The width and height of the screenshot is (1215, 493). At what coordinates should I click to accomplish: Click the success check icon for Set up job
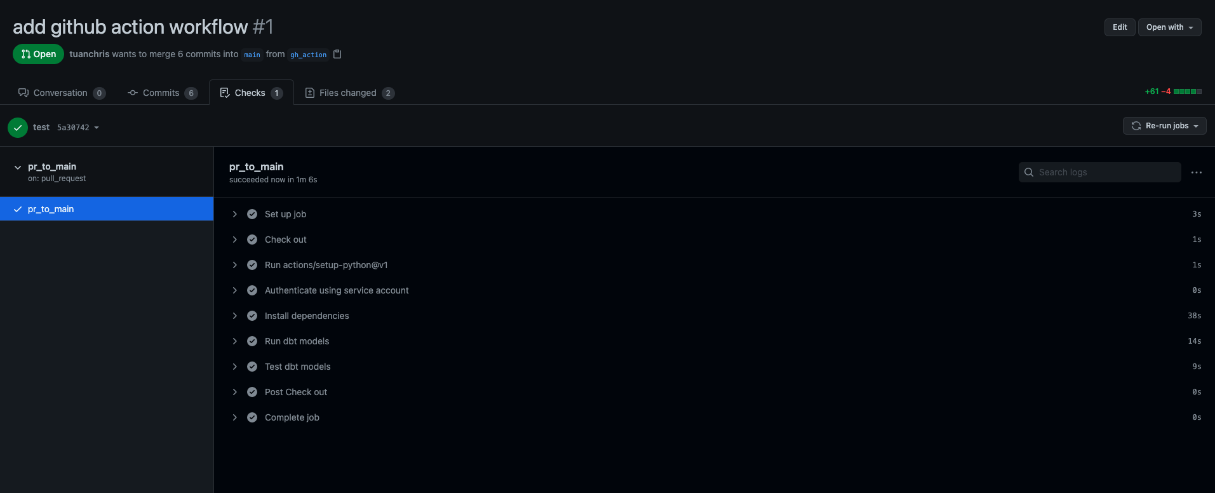coord(252,214)
